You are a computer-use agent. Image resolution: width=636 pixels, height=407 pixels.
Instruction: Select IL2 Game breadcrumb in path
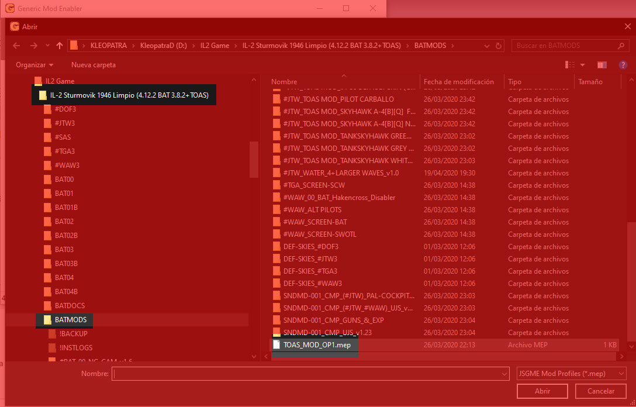(215, 46)
